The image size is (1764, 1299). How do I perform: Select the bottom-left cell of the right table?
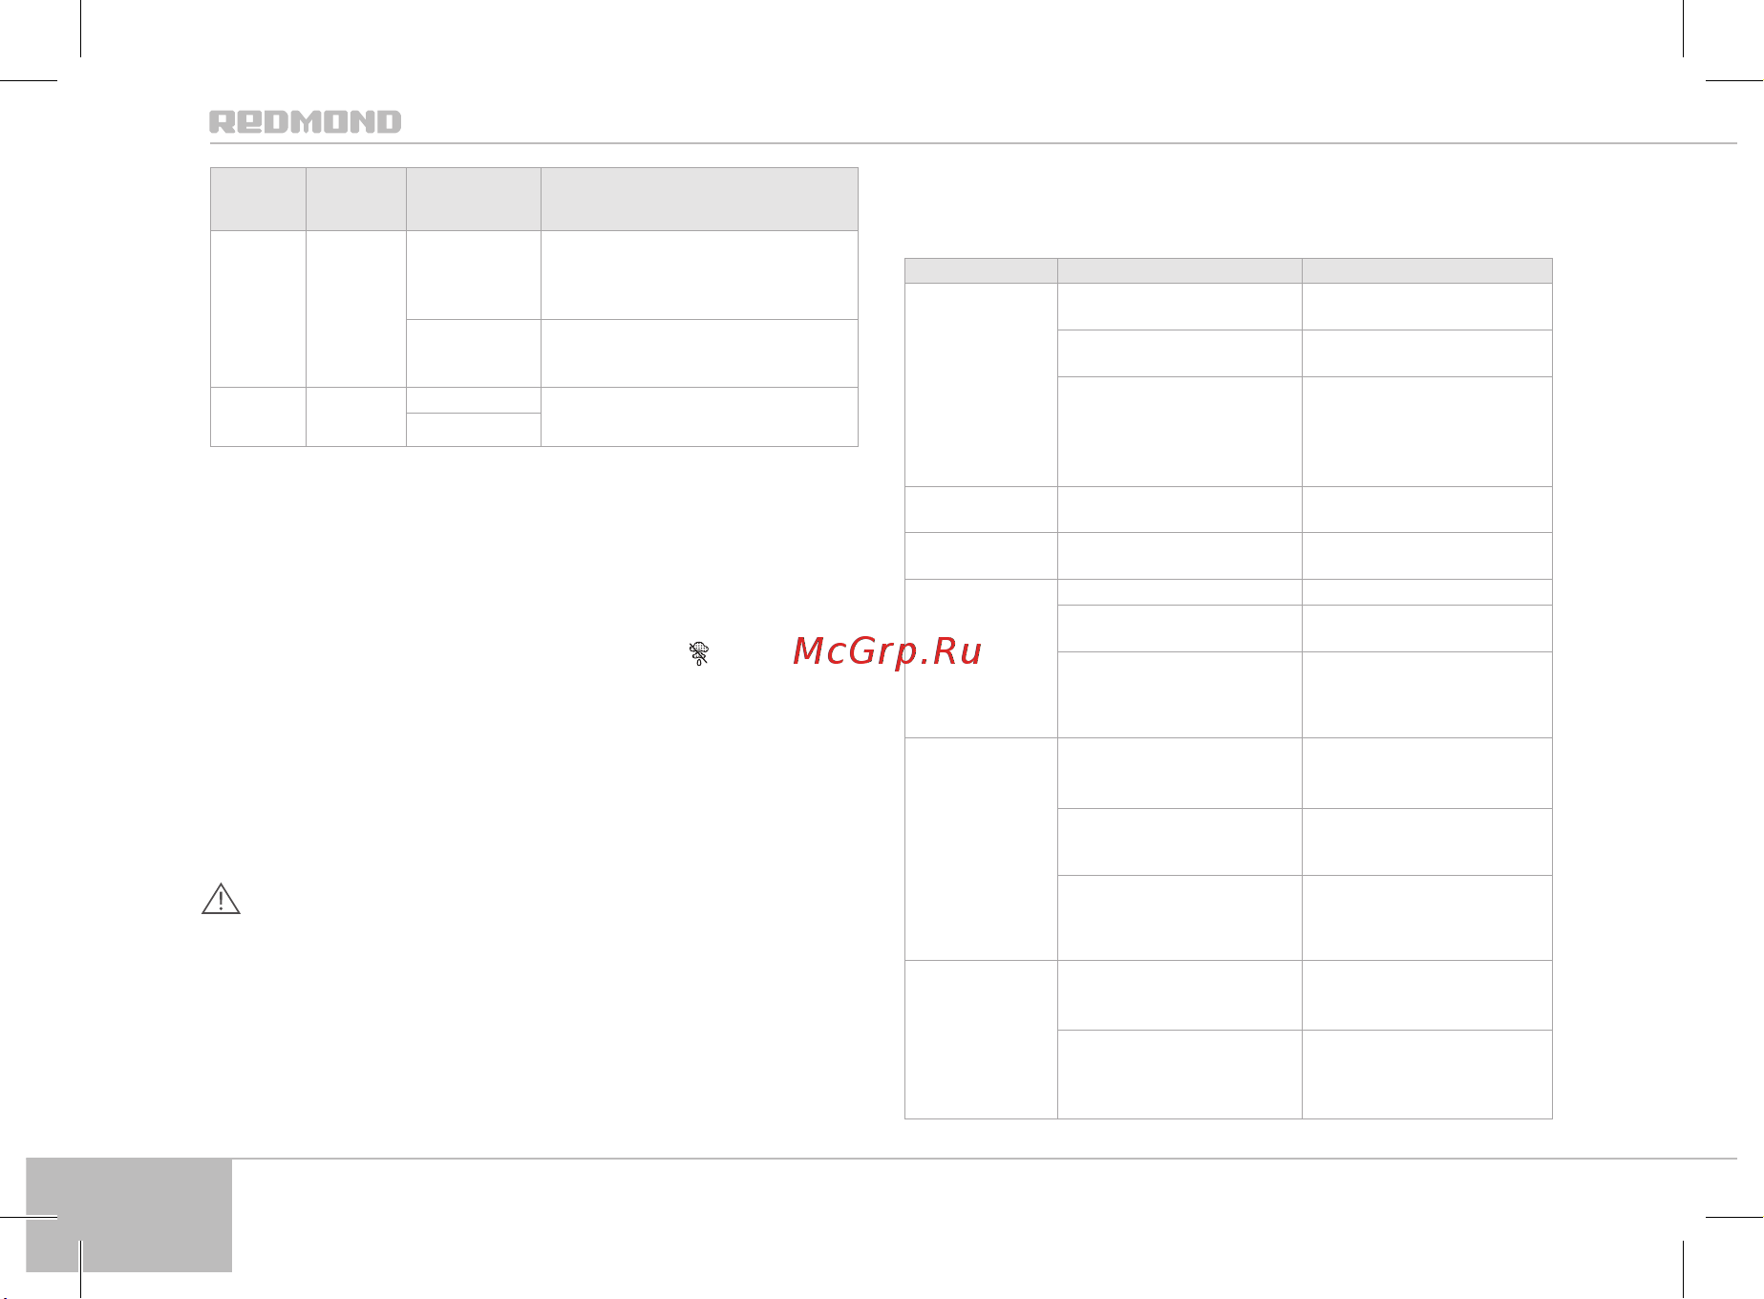click(x=981, y=1039)
